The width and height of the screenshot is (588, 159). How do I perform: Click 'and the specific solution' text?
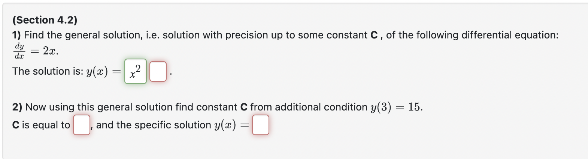[154, 125]
